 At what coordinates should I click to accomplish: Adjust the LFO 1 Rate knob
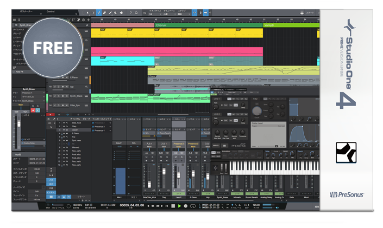pyautogui.click(x=216, y=107)
